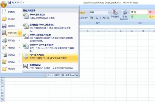Click the new blank document icon
The width and height of the screenshot is (155, 102).
4,12
